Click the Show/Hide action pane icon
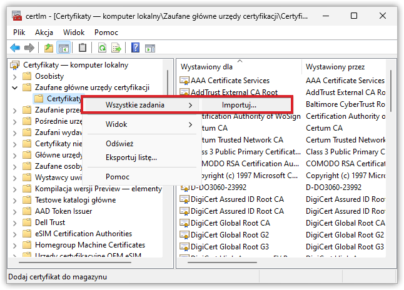 pyautogui.click(x=150, y=48)
